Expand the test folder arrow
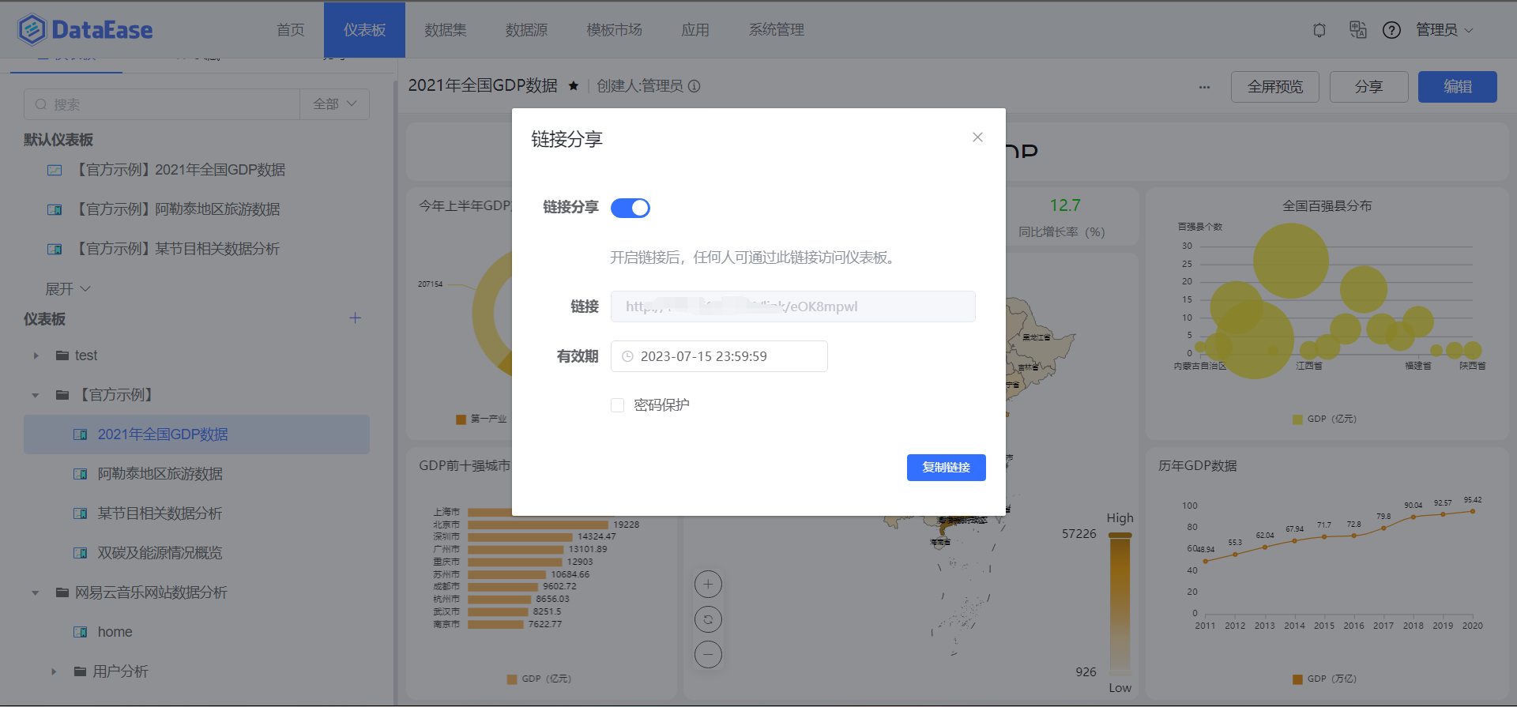The width and height of the screenshot is (1517, 707). pyautogui.click(x=36, y=355)
